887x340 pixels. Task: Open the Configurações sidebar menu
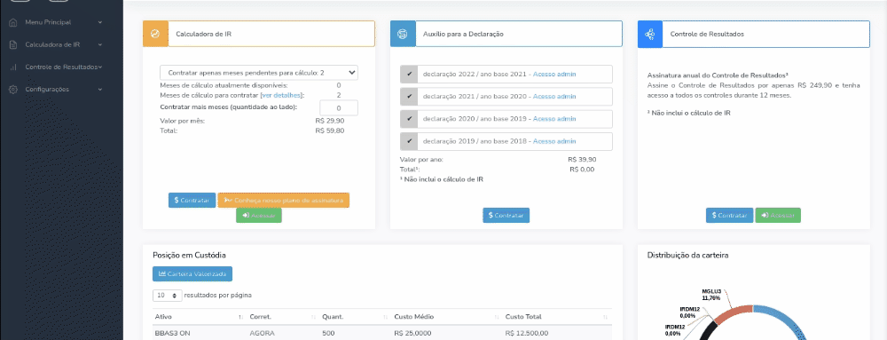(x=55, y=90)
